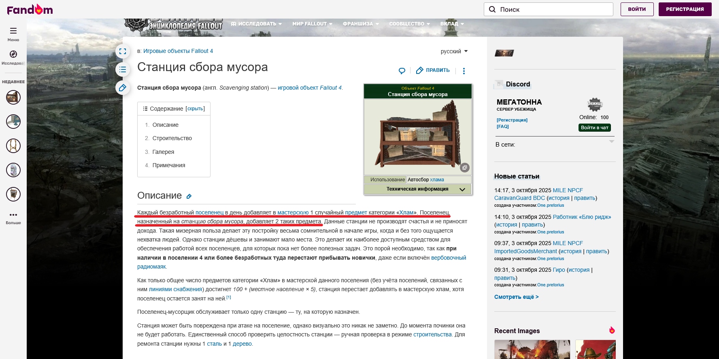Click the ПРАВИТЬ edit button
Image resolution: width=719 pixels, height=359 pixels.
(x=433, y=70)
